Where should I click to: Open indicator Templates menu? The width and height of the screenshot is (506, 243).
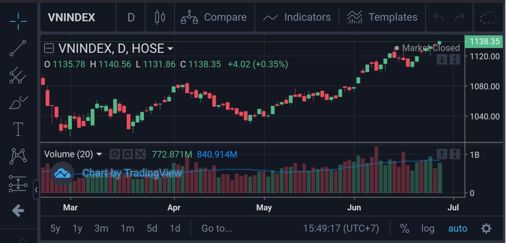click(x=382, y=17)
